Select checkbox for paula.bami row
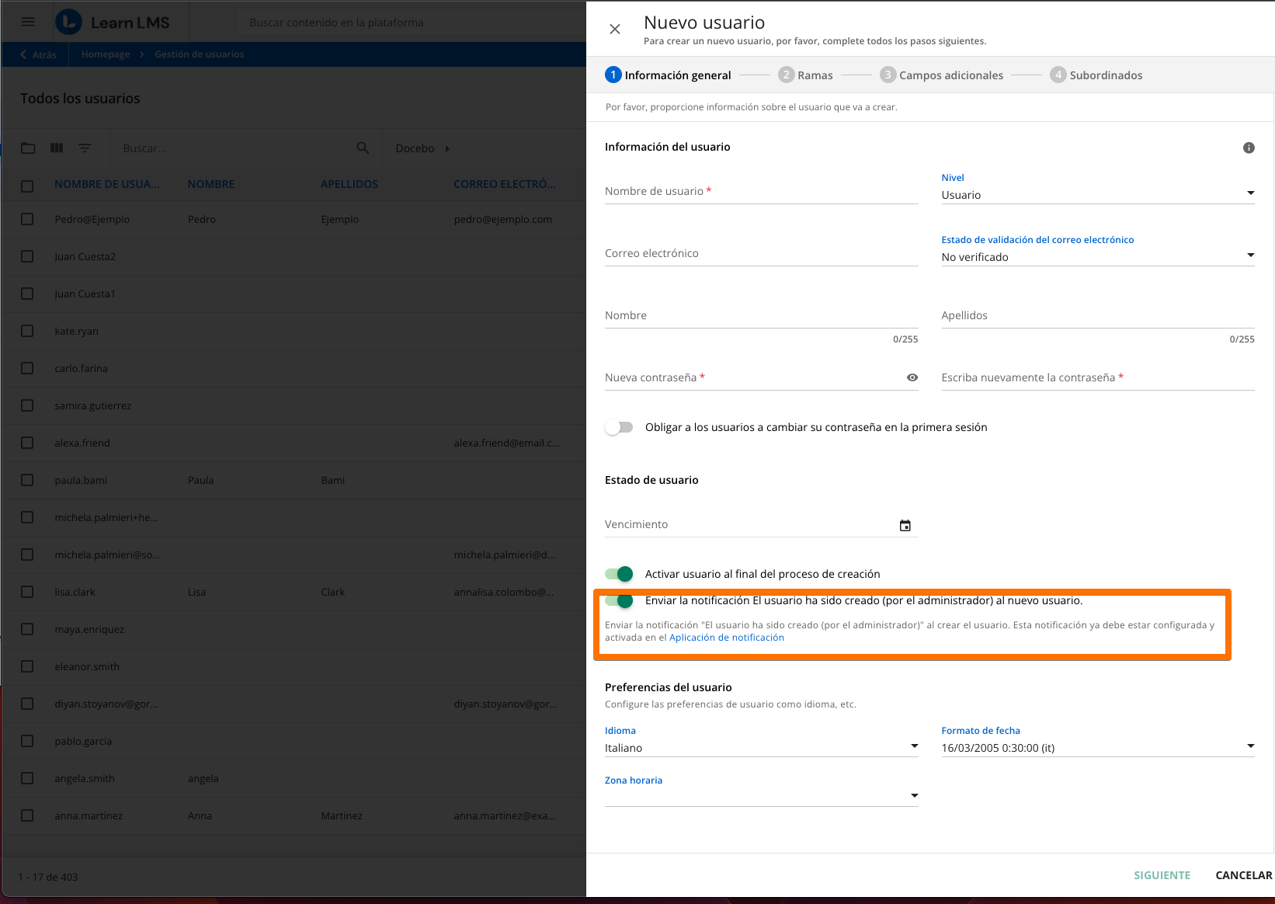Image resolution: width=1275 pixels, height=904 pixels. point(27,480)
